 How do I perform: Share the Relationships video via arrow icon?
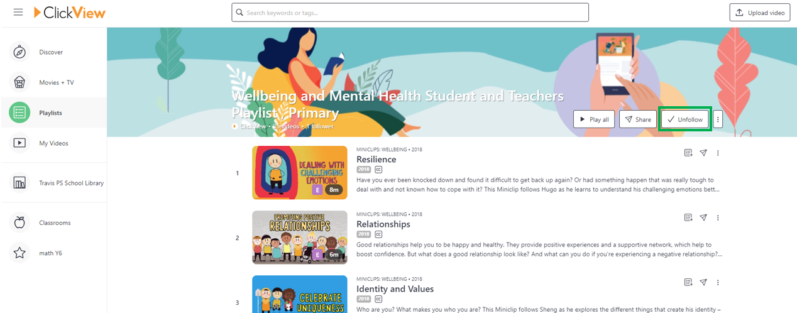[x=703, y=217]
